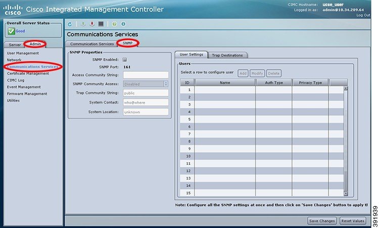Image resolution: width=379 pixels, height=228 pixels.
Task: Switch to the Server tab
Action: [x=15, y=44]
